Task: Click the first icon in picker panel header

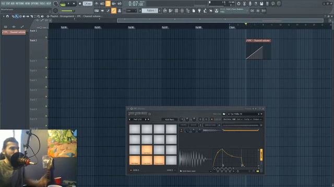Action: point(6,26)
